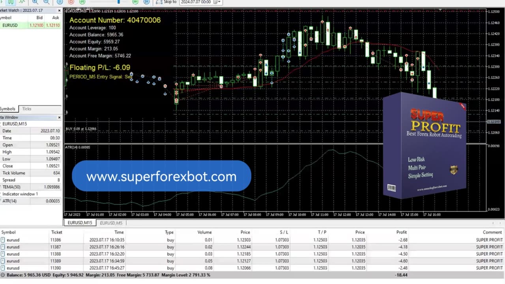Switch to the EURUSD,M5 chart tab
505x284 pixels.
point(111,223)
